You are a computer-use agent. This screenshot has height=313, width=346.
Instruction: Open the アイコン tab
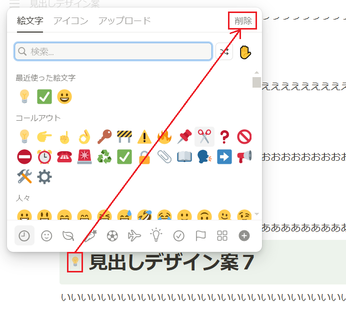[70, 21]
